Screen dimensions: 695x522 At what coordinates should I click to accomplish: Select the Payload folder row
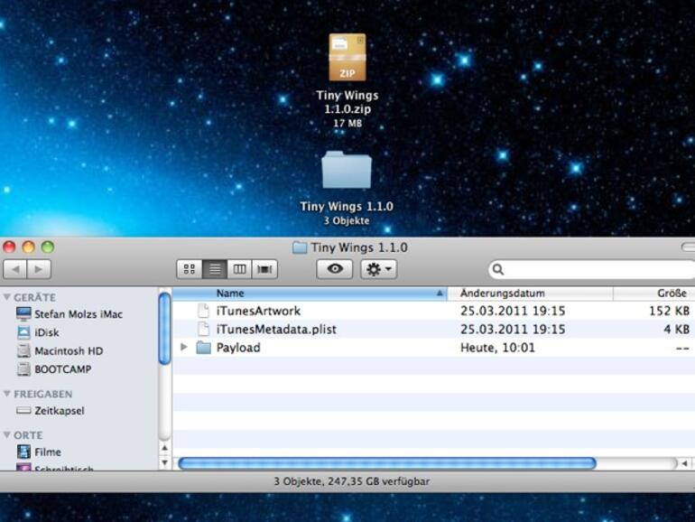tap(433, 348)
